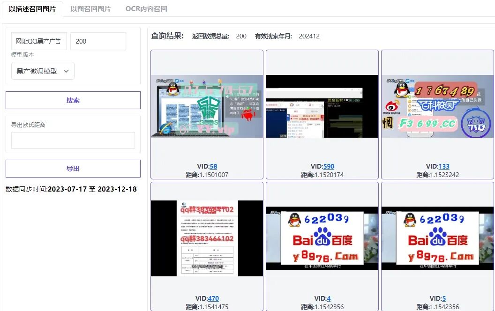Click the thumbnail above VID 133
Image resolution: width=495 pixels, height=311 pixels.
coord(437,106)
